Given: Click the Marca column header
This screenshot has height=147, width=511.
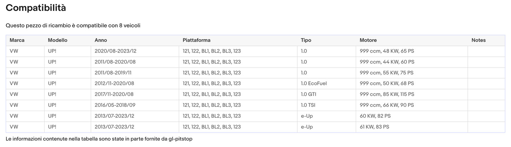Looking at the screenshot, I should coord(17,40).
